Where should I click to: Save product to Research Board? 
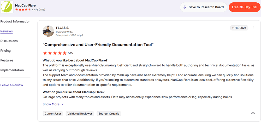point(203,7)
